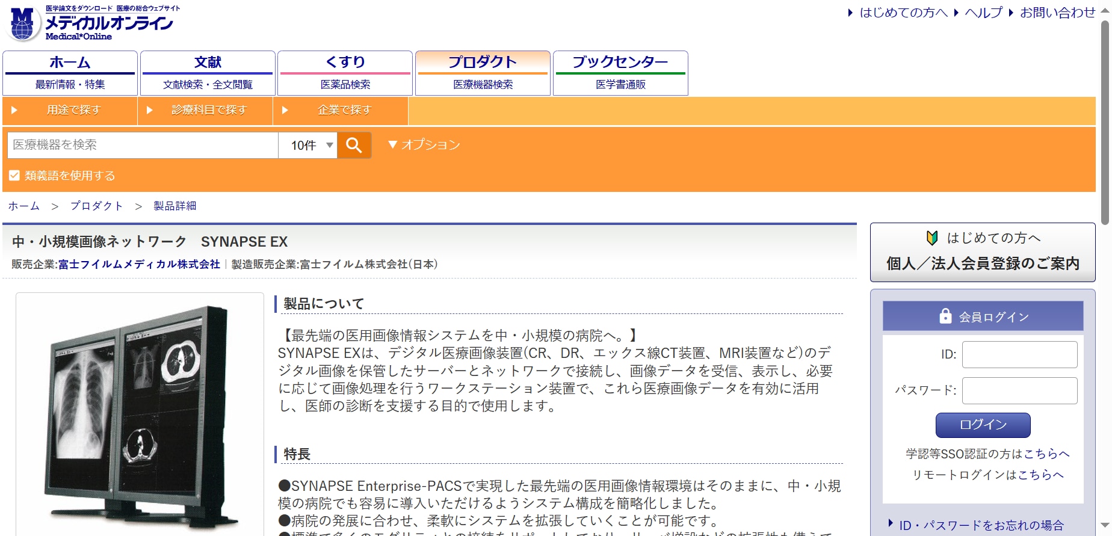Click the SYNAPSE EX monitor product image
This screenshot has height=536, width=1112.
pyautogui.click(x=140, y=415)
